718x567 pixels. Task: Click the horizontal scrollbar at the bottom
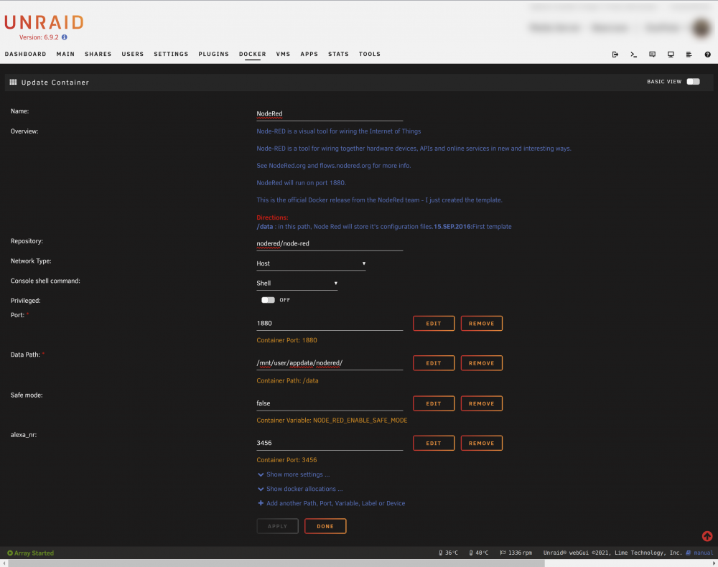pos(276,563)
